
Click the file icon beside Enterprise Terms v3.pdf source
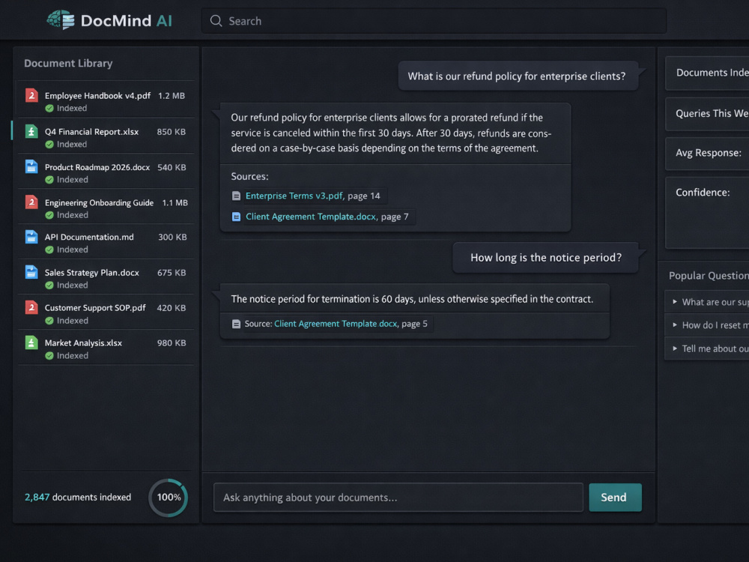point(236,196)
